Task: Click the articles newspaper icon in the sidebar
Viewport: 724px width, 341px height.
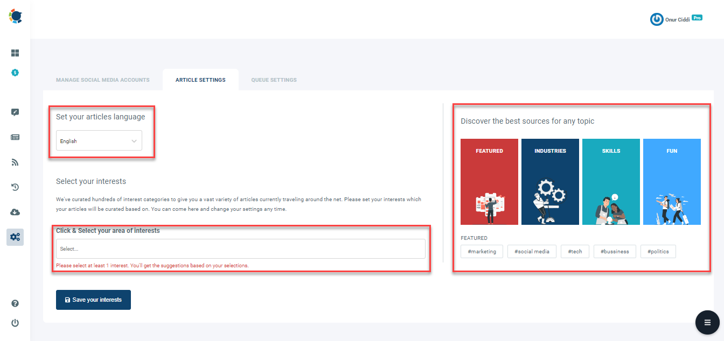Action: (x=15, y=137)
